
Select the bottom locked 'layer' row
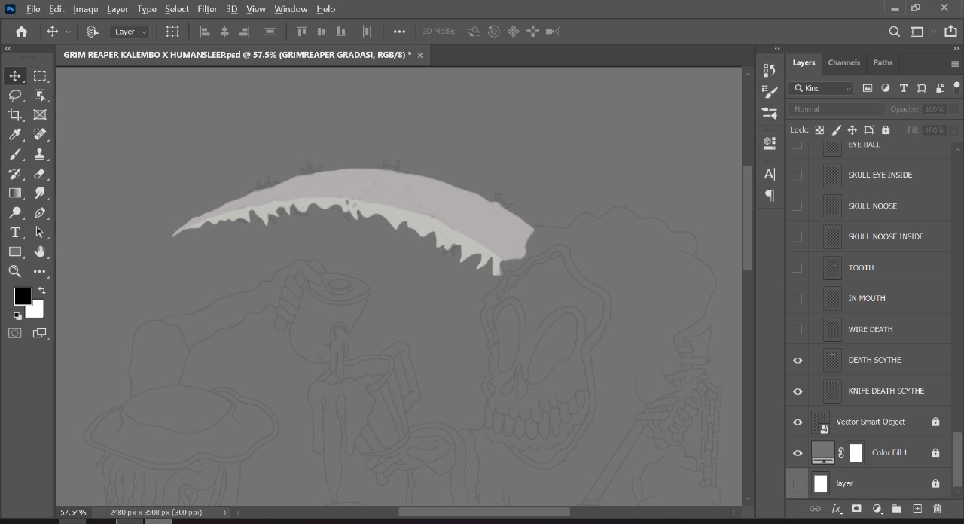[x=869, y=483]
